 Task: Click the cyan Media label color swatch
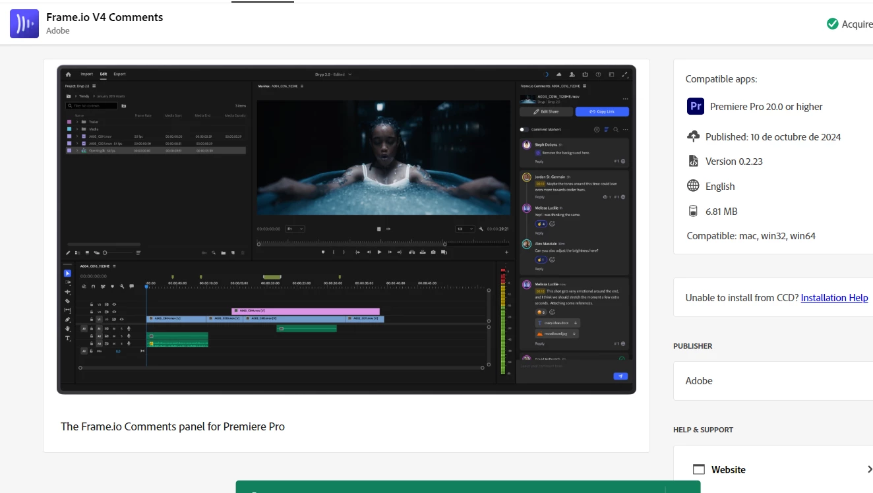69,129
